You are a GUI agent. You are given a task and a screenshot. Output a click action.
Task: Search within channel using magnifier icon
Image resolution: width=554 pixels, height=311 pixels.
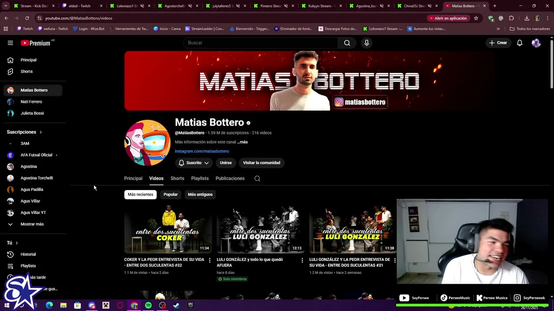[258, 178]
